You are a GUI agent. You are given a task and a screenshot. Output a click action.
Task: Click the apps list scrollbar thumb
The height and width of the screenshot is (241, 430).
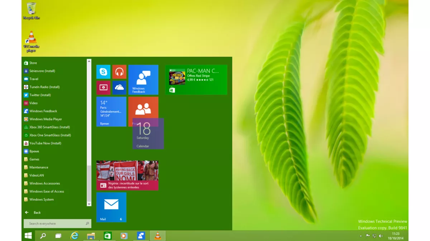point(89,183)
